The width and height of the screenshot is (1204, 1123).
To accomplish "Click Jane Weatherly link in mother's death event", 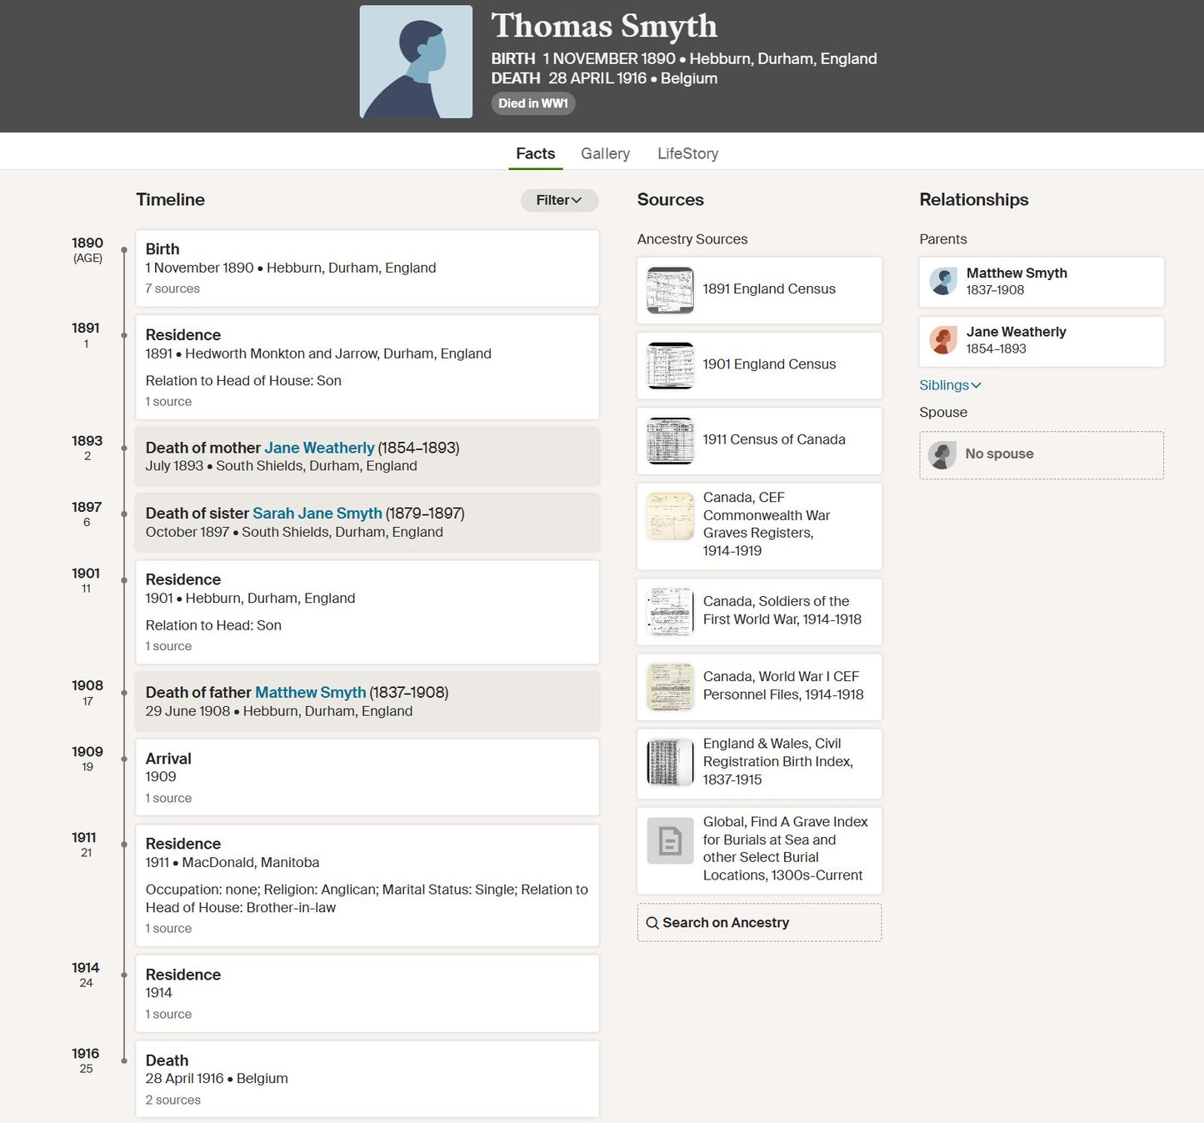I will (319, 449).
